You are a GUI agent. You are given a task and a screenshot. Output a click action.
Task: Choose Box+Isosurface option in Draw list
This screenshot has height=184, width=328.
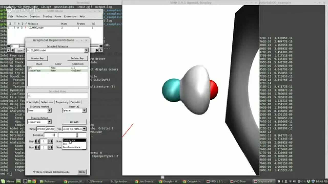click(x=74, y=147)
